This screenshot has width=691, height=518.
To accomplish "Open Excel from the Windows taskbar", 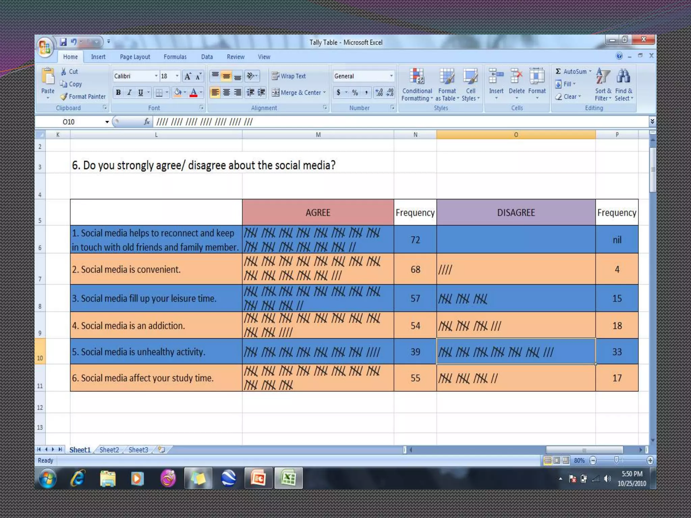I will (x=288, y=478).
